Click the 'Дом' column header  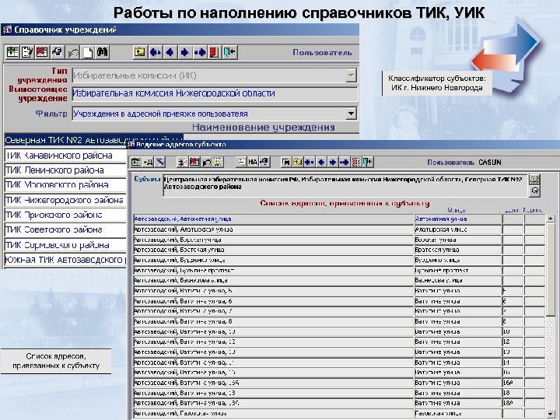(x=512, y=210)
